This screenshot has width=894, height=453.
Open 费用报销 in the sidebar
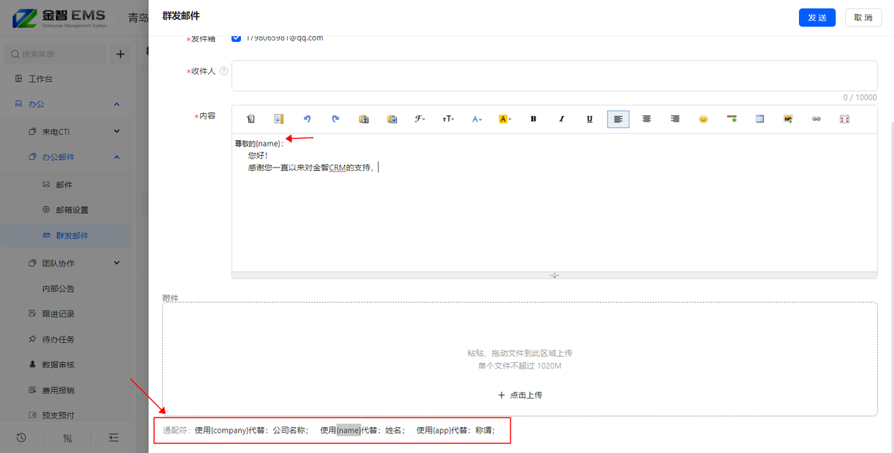[x=58, y=390]
